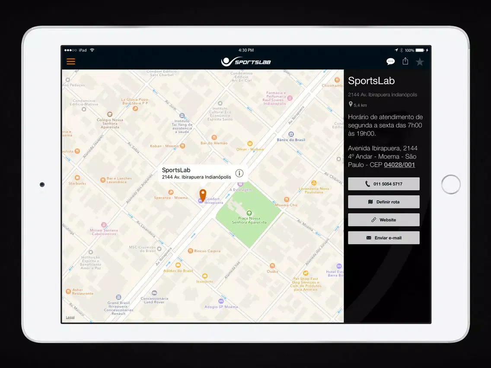Select Bar e Lanches Lavandisca marker

click(102, 180)
